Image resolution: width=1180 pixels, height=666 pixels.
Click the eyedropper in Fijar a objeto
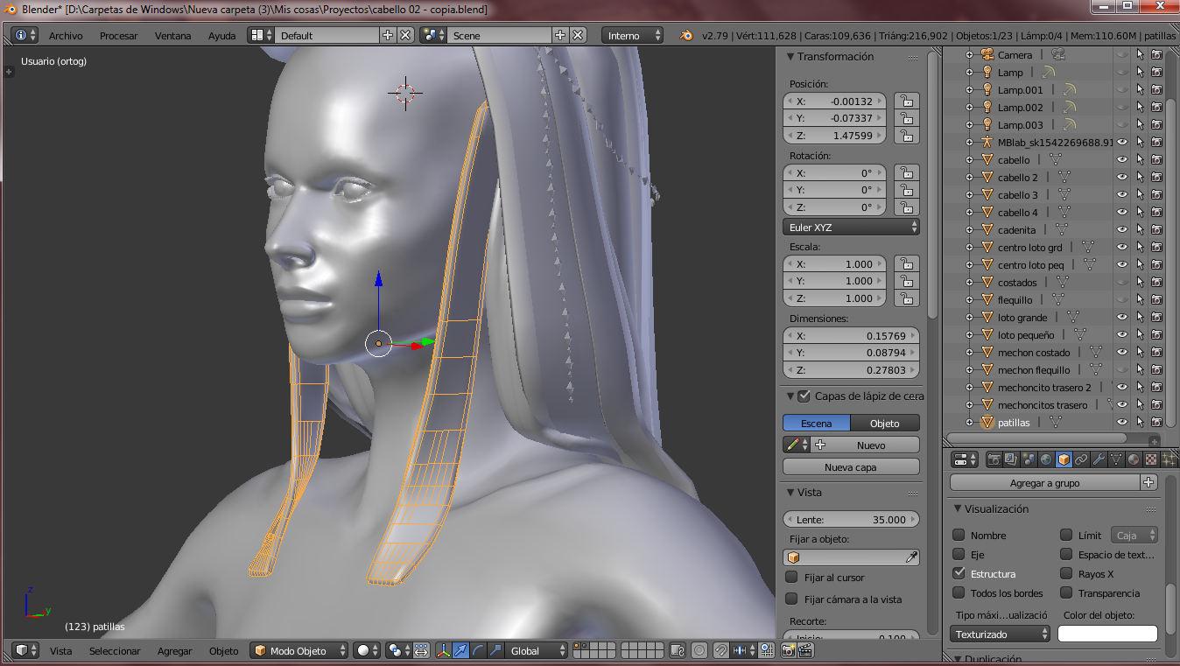point(910,557)
